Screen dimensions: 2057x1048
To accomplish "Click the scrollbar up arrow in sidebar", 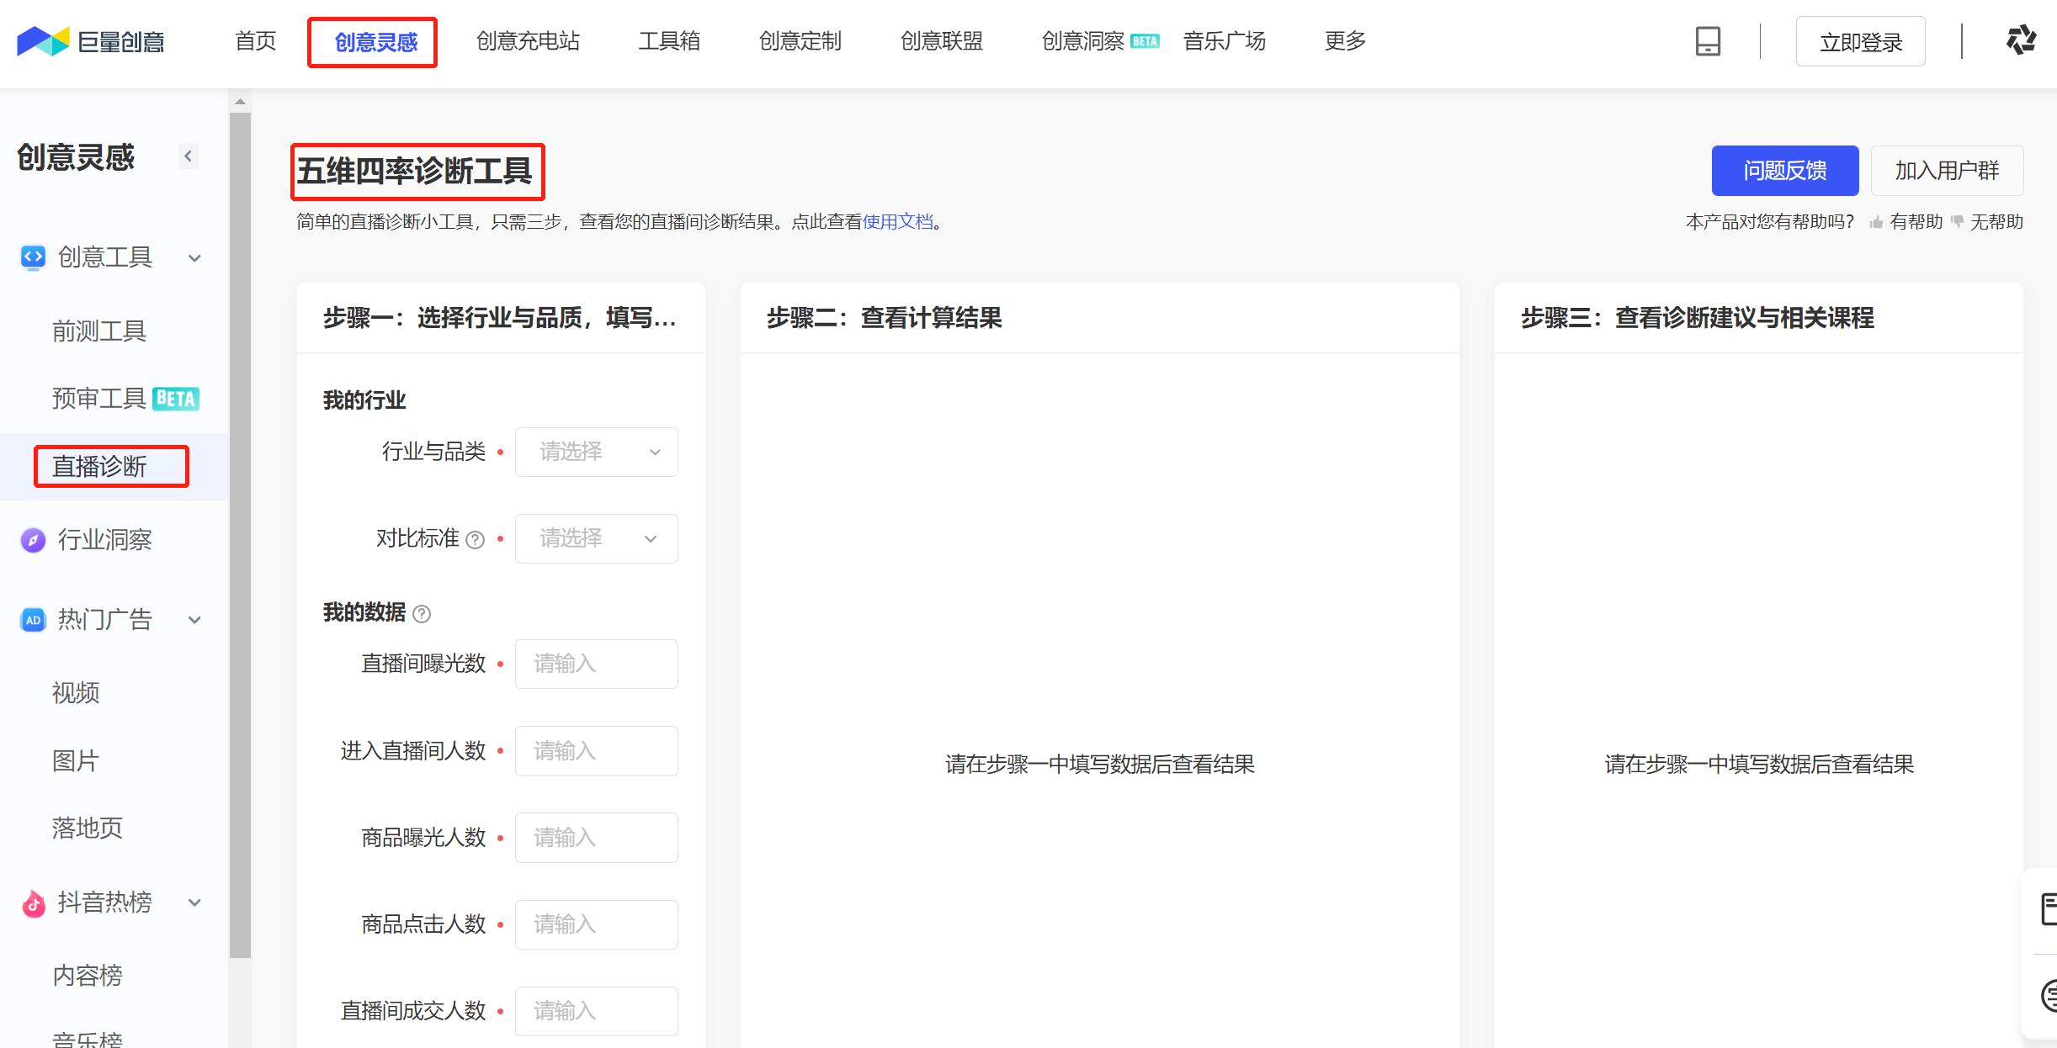I will click(240, 102).
